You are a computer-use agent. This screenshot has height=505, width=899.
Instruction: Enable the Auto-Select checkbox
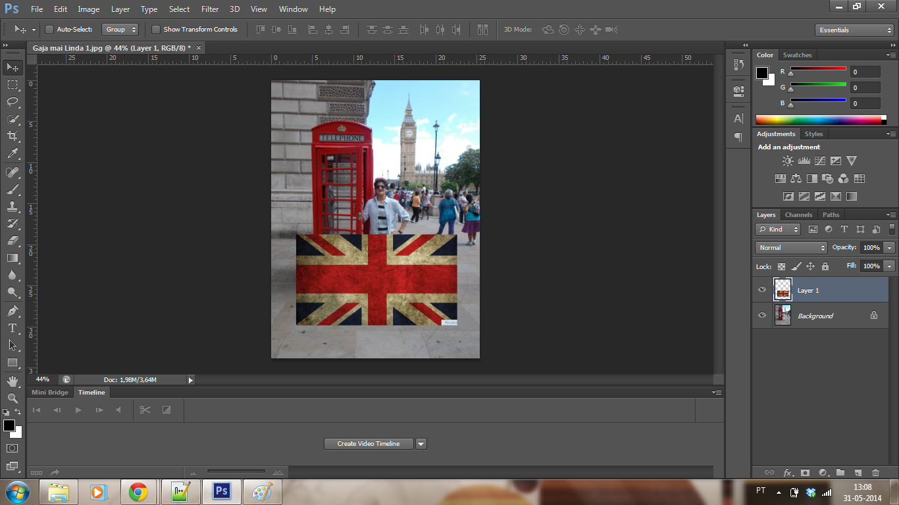[x=49, y=30]
